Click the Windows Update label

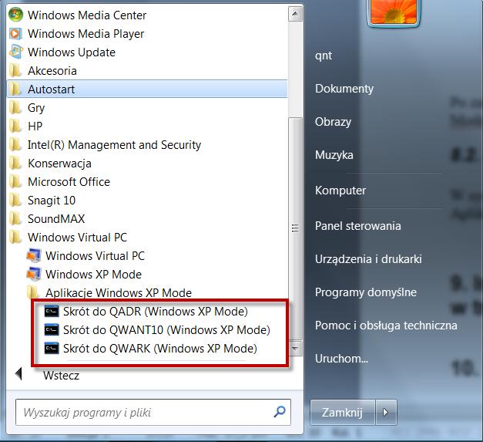point(72,52)
